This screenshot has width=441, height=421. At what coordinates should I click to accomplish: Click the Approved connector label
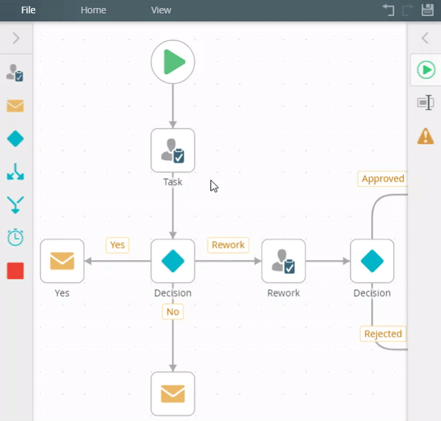(x=382, y=179)
